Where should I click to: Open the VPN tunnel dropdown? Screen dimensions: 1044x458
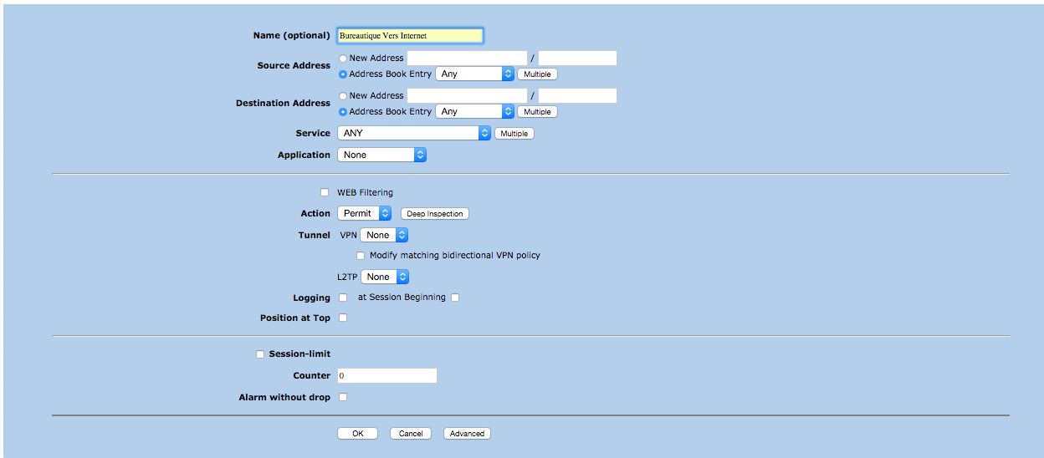point(384,235)
